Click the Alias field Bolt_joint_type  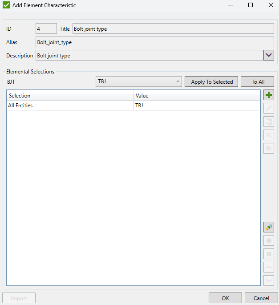pos(154,42)
